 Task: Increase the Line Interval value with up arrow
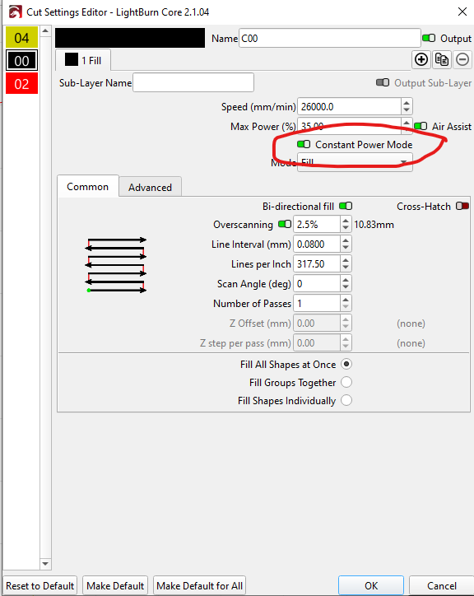(x=345, y=240)
